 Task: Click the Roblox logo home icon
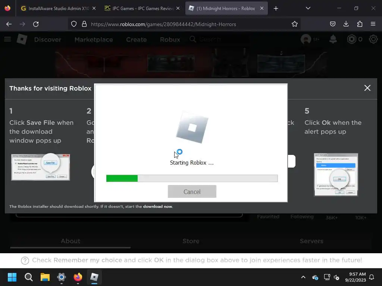coord(22,39)
